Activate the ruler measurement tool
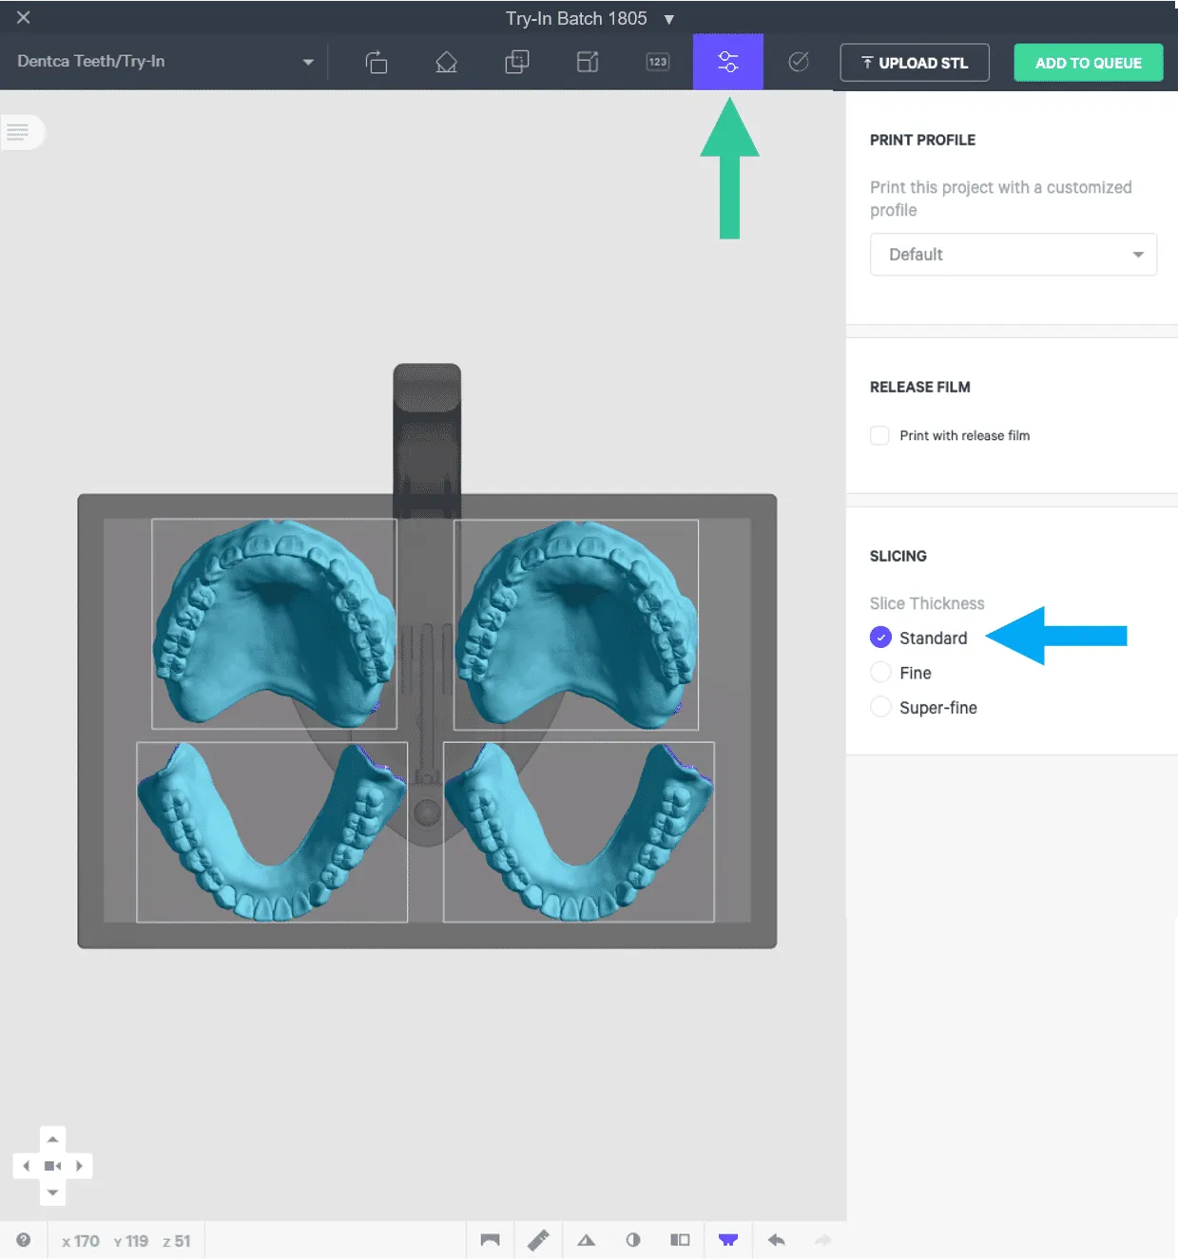This screenshot has height=1259, width=1178. coord(538,1240)
